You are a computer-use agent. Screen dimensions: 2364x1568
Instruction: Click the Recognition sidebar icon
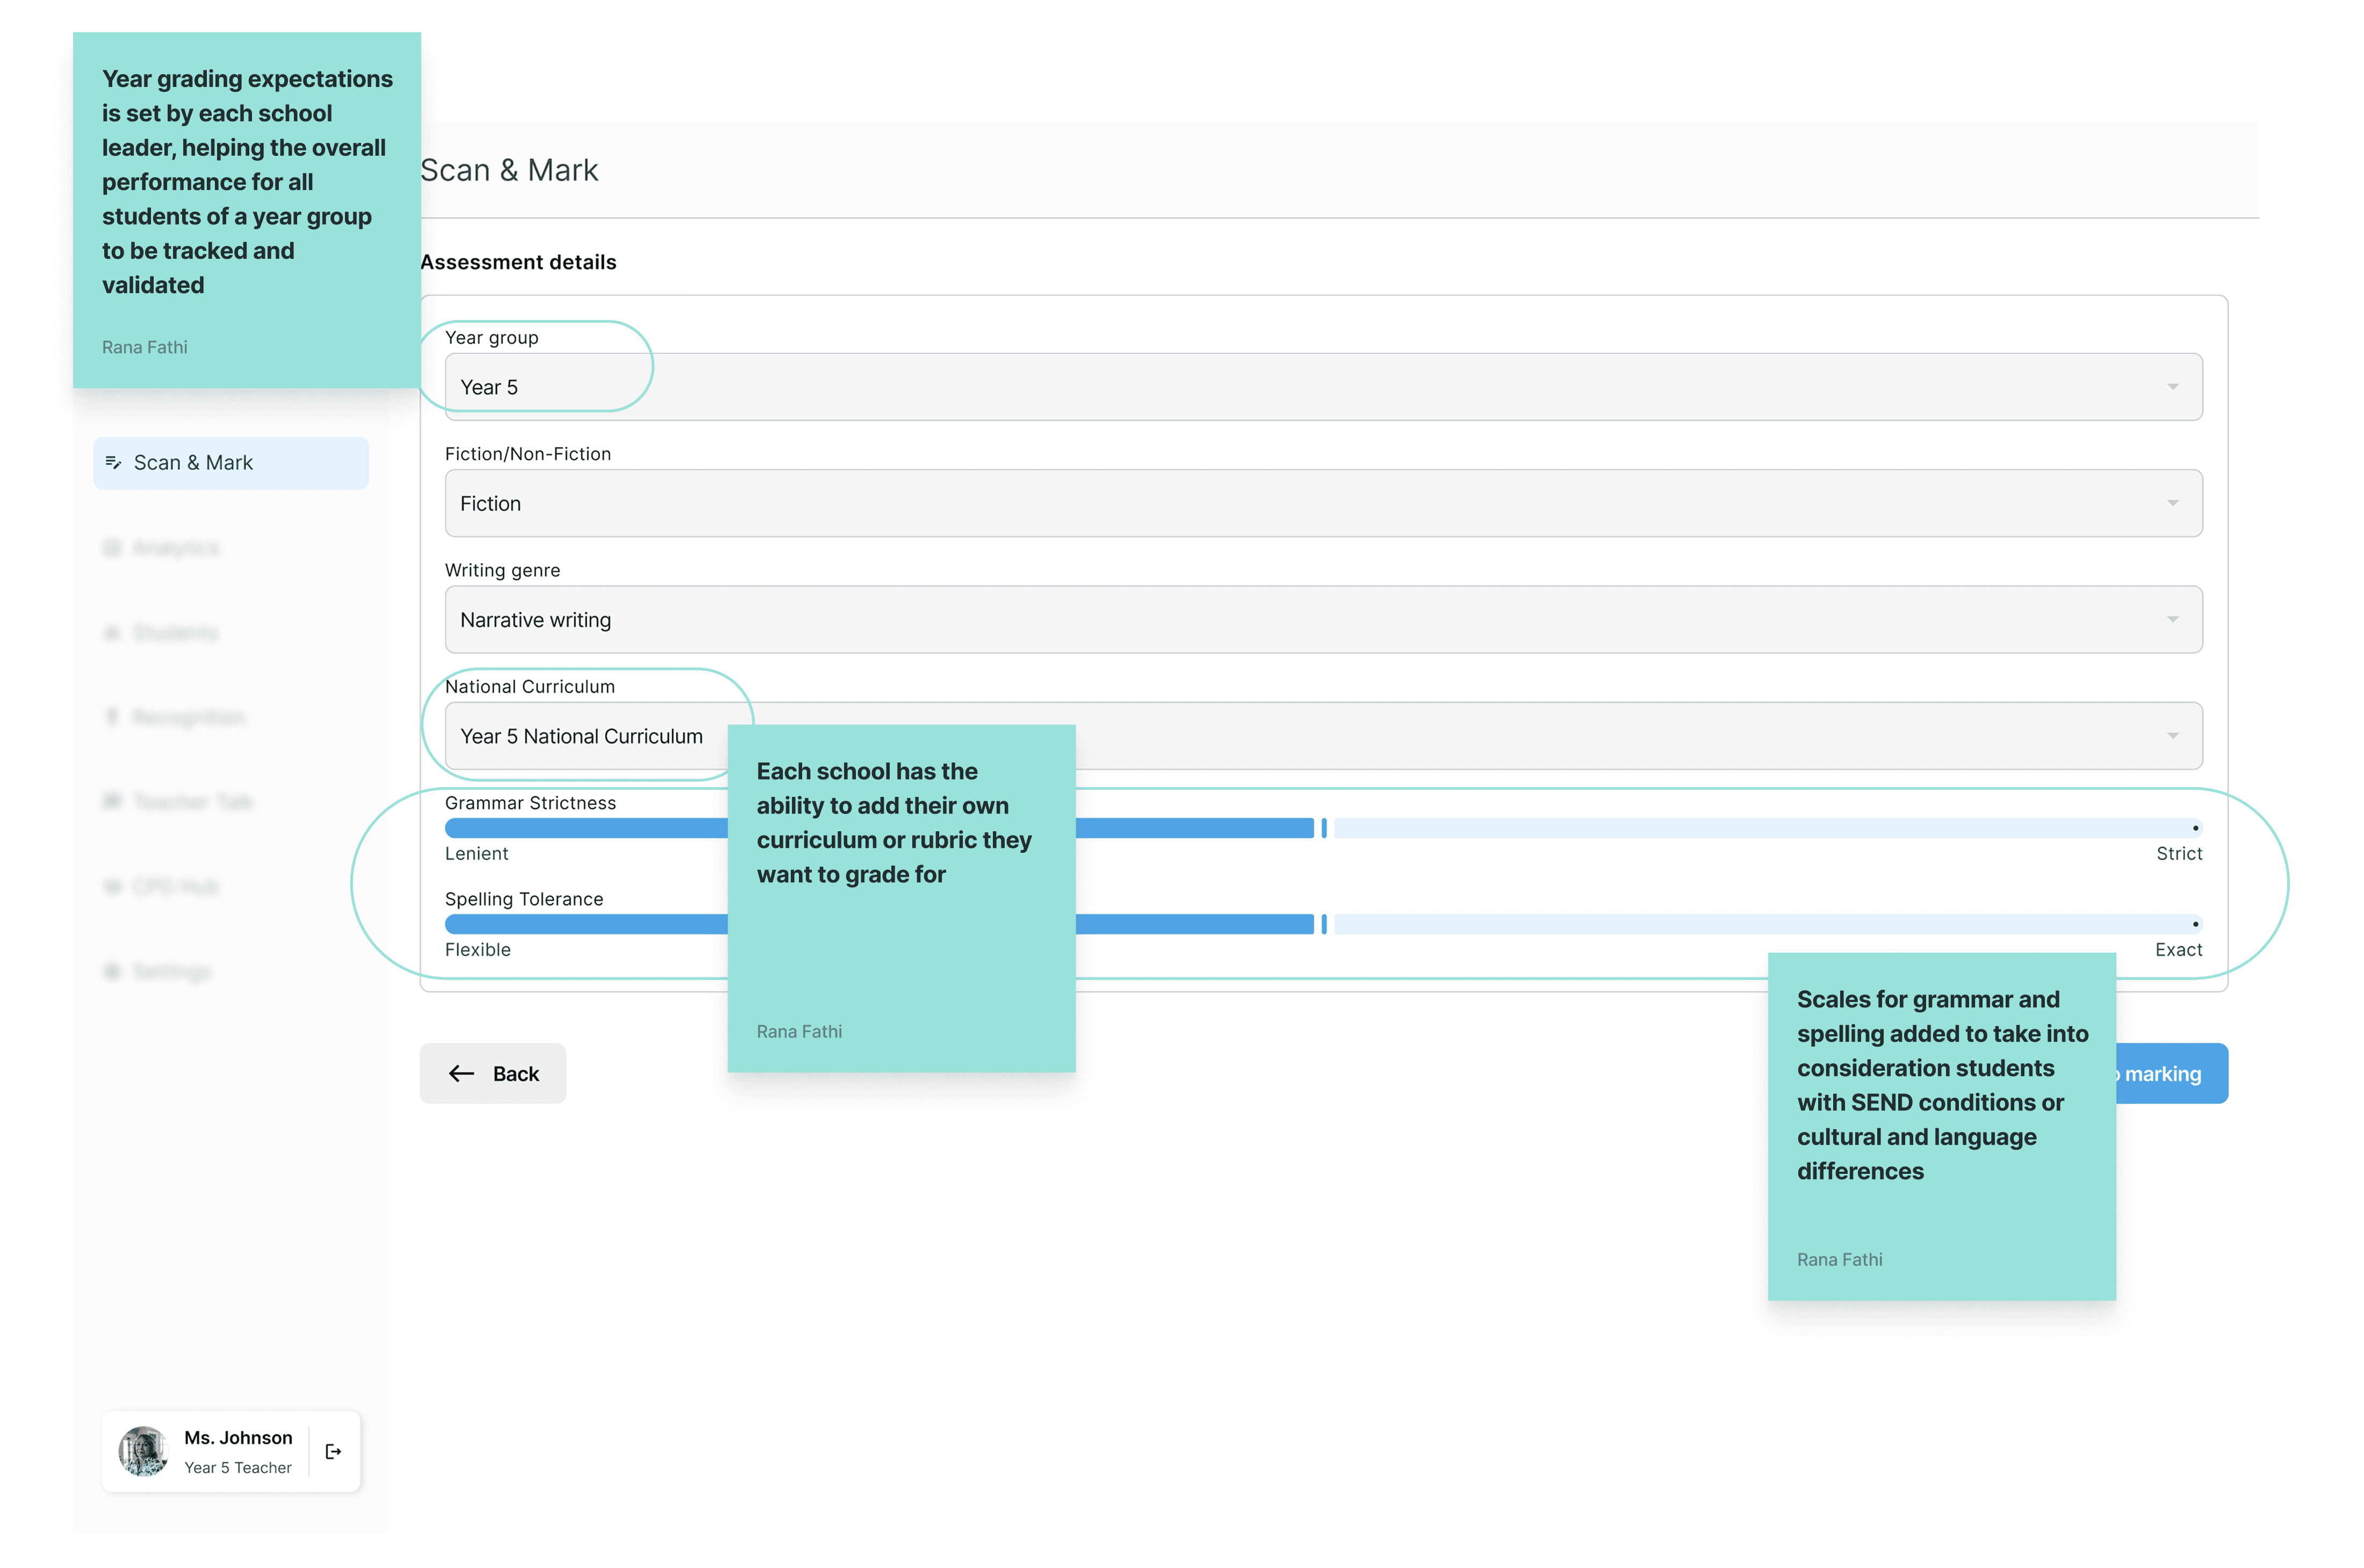(x=112, y=717)
